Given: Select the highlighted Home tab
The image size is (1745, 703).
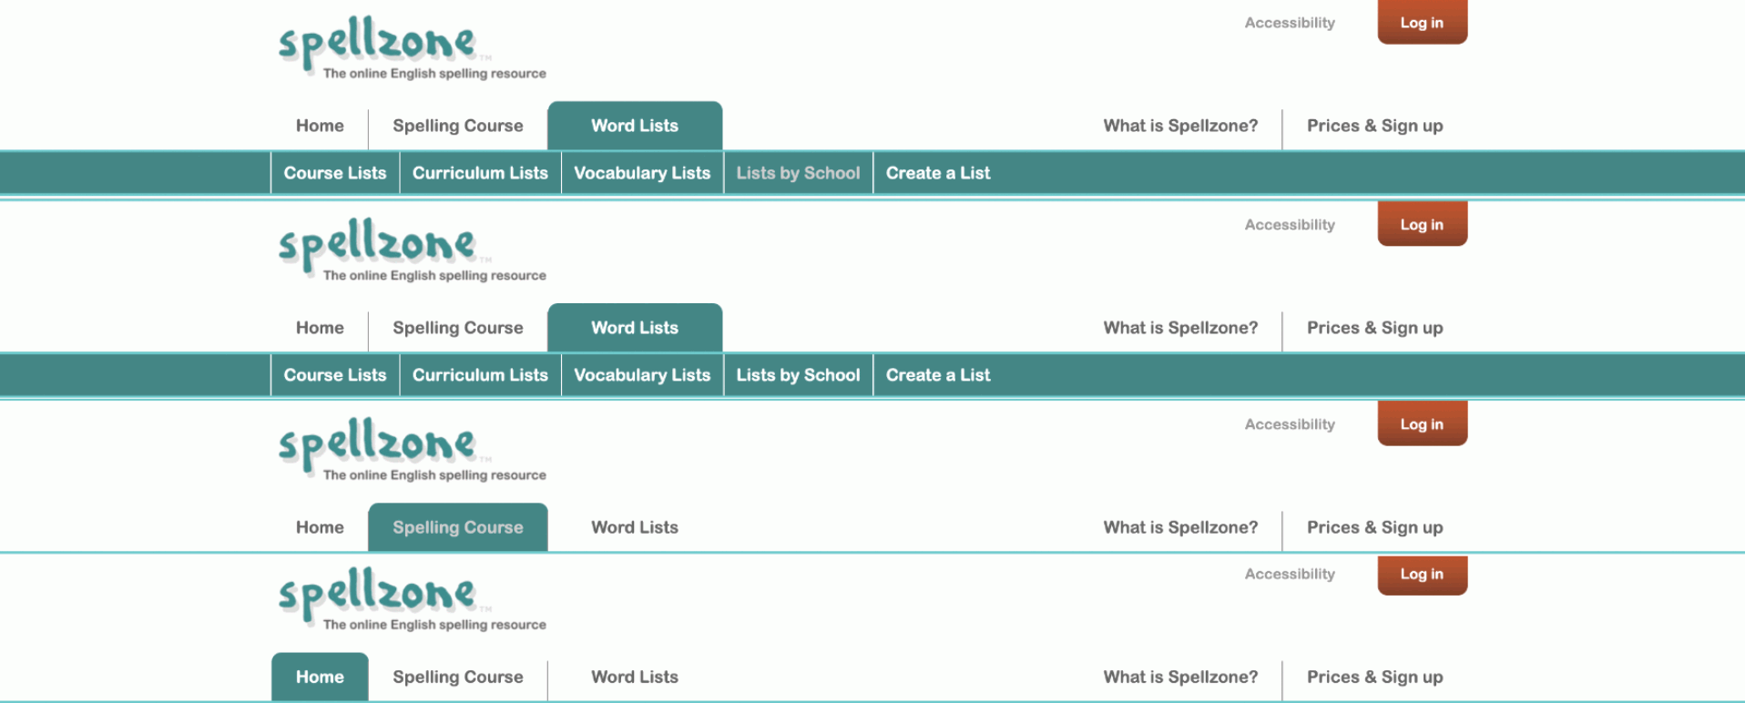Looking at the screenshot, I should [320, 677].
